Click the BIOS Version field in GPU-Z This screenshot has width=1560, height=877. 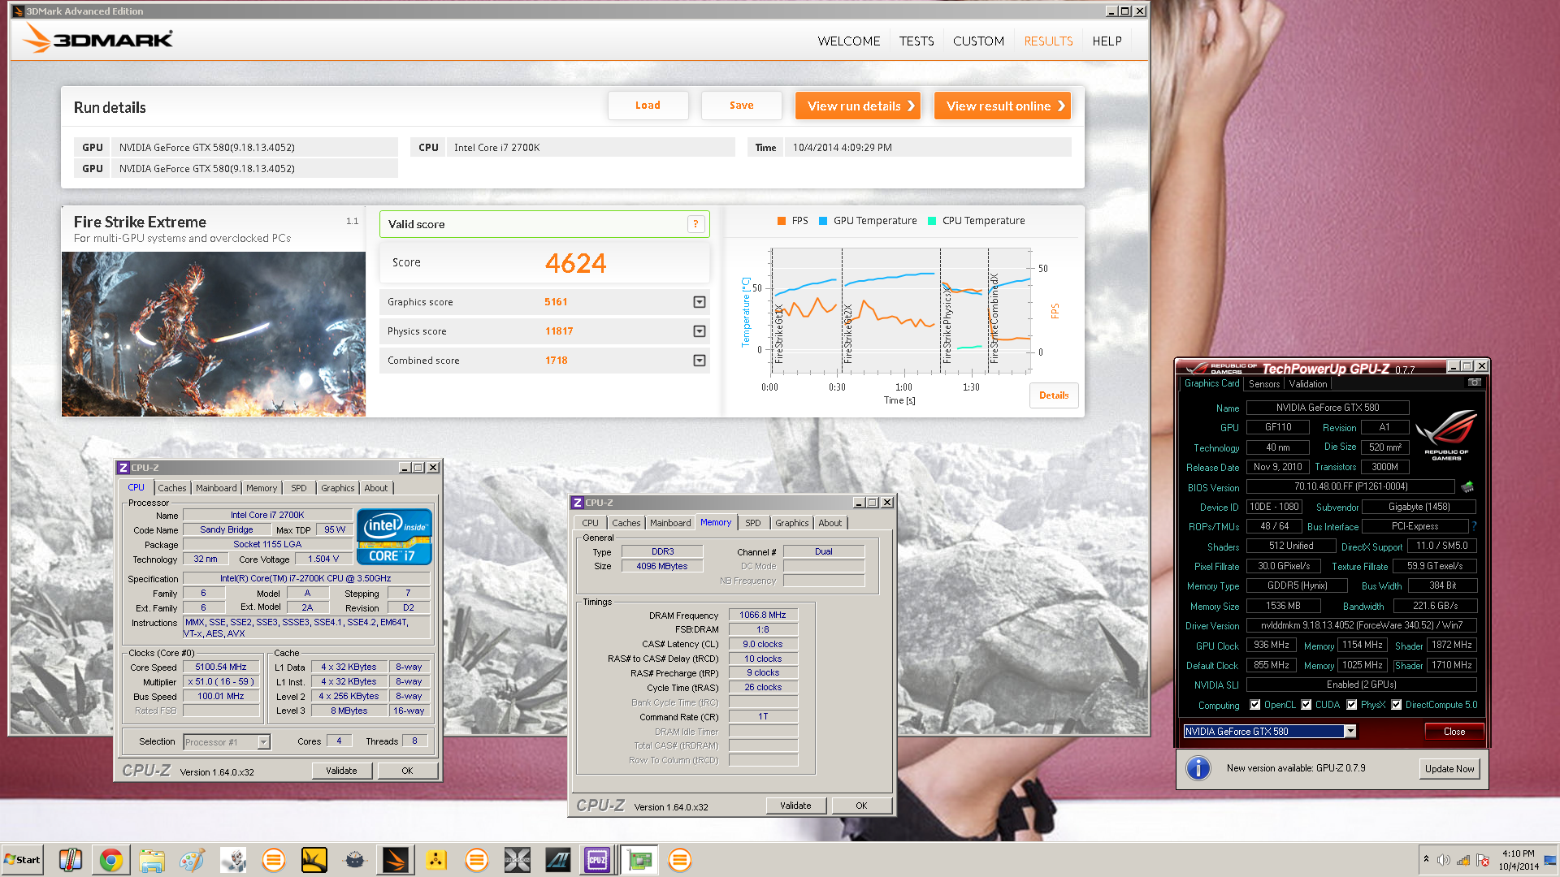coord(1350,486)
